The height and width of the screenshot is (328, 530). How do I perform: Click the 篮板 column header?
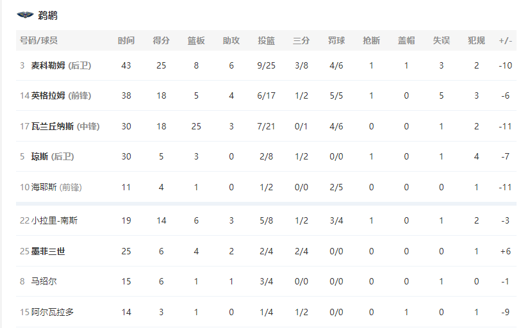click(196, 40)
